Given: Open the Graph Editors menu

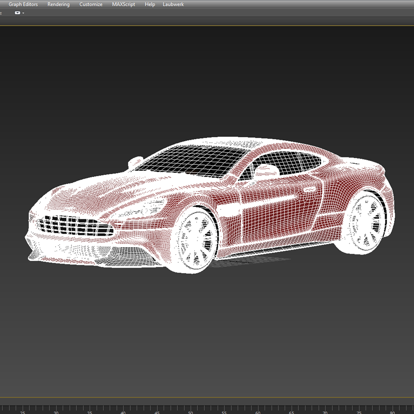Looking at the screenshot, I should coord(23,4).
